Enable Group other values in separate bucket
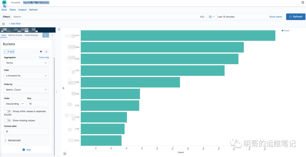The image size is (306, 157). tap(8, 111)
